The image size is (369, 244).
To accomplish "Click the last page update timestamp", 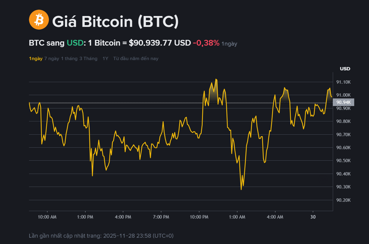I will [101, 236].
